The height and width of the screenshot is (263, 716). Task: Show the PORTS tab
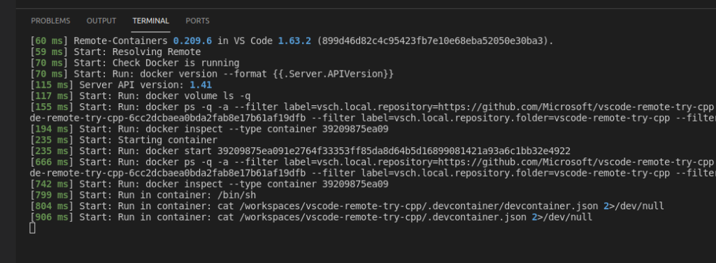pyautogui.click(x=197, y=21)
